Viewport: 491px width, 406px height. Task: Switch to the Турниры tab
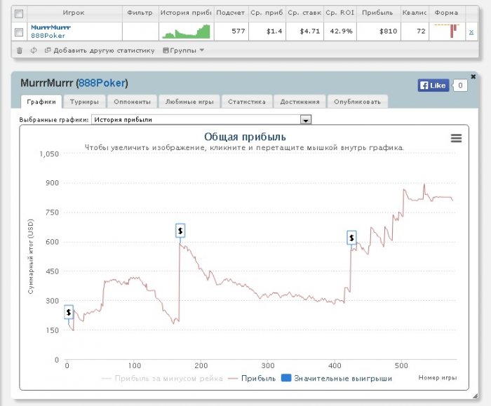[x=84, y=102]
